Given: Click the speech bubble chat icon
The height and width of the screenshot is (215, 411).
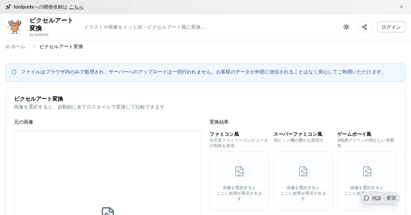Looking at the screenshot, I should [x=366, y=198].
